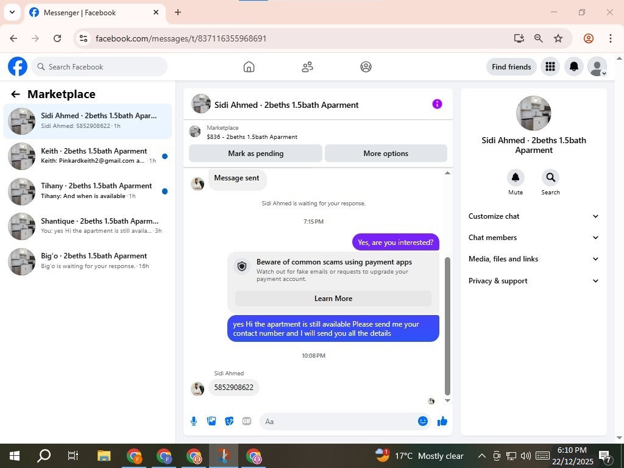
Task: Click the Find friends button
Action: coord(511,67)
